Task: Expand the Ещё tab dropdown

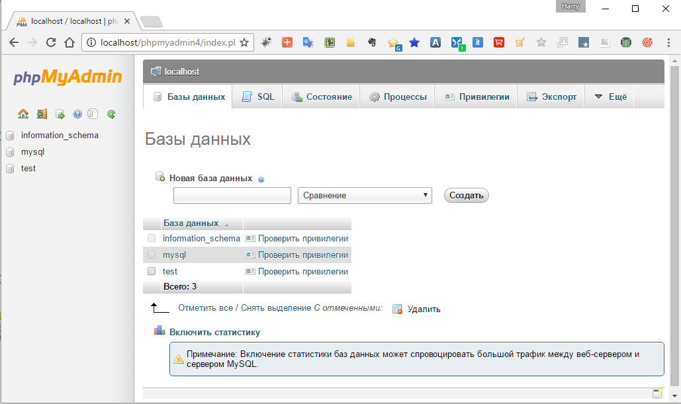Action: click(x=609, y=97)
